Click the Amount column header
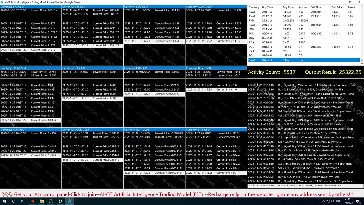Viewport: 364px width, 205px height. tap(303, 7)
